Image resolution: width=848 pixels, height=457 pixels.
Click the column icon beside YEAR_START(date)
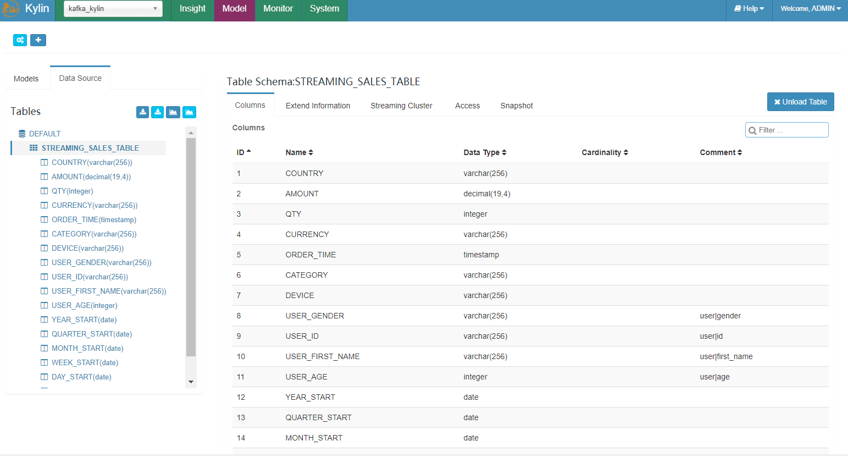pos(45,320)
